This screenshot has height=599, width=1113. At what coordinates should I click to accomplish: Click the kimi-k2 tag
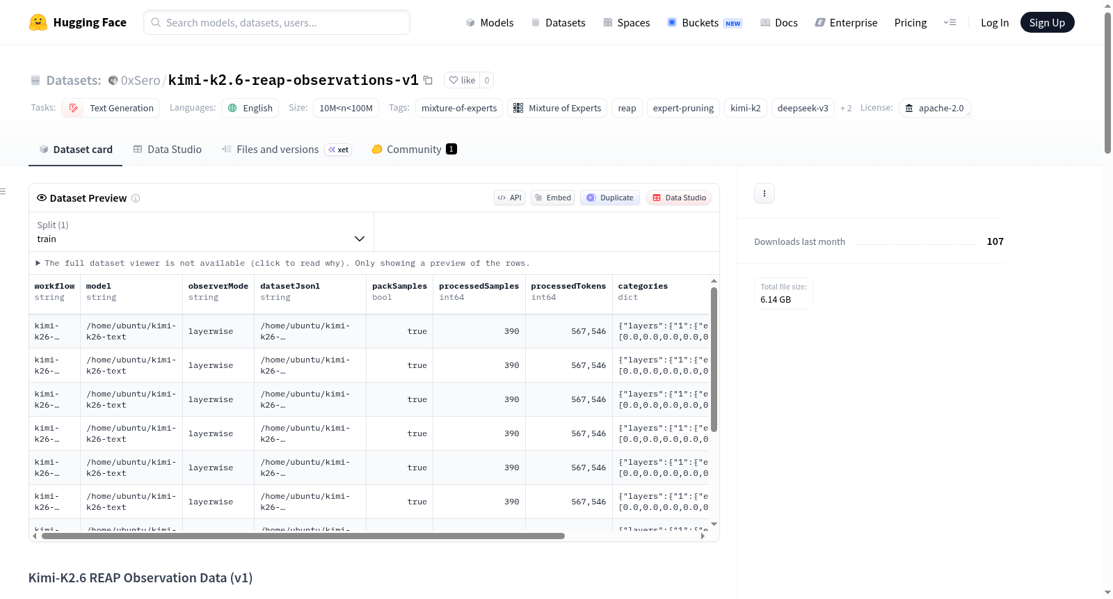click(x=746, y=108)
